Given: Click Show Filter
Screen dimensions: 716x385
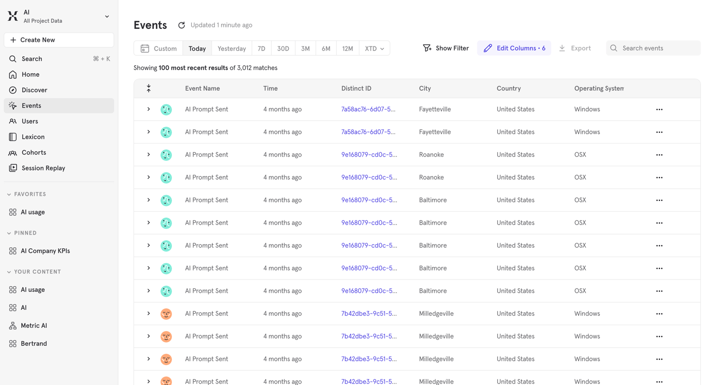Looking at the screenshot, I should 446,48.
